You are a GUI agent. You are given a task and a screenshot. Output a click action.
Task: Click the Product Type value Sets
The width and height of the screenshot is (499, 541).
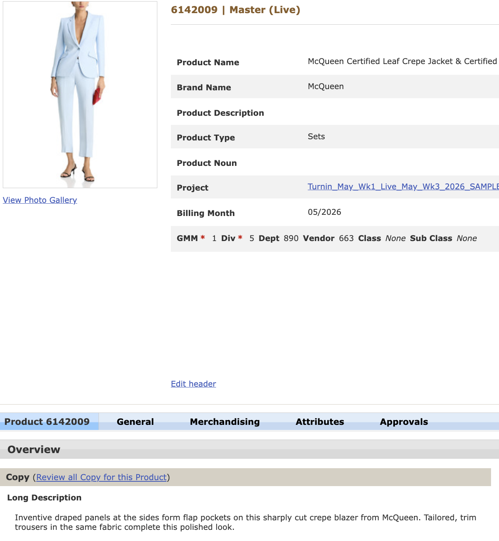tap(316, 136)
